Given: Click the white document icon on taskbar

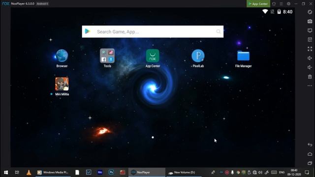Looking at the screenshot, I should point(77,173).
